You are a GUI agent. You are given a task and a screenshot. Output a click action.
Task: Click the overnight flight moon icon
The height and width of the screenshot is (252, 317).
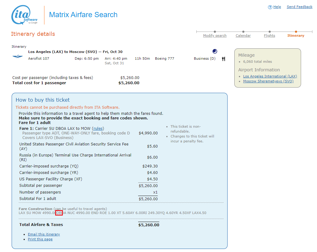[x=215, y=51]
